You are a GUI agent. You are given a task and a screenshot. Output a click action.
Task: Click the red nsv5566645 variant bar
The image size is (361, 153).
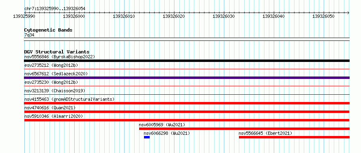[294, 137]
